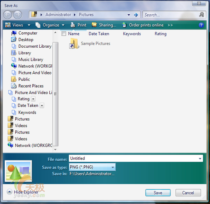Click the Order prints online icon

[x=124, y=25]
